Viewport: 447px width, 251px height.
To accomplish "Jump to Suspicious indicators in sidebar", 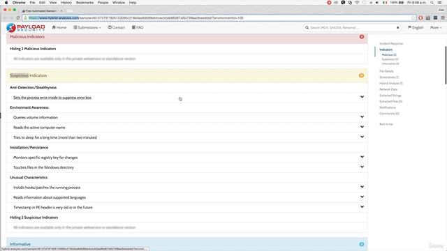I will pyautogui.click(x=390, y=59).
